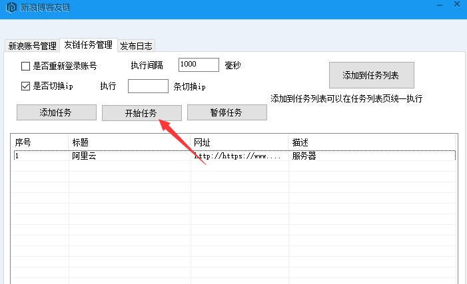Click the 执行间隔 field showing 1000
467x284 pixels.
199,65
